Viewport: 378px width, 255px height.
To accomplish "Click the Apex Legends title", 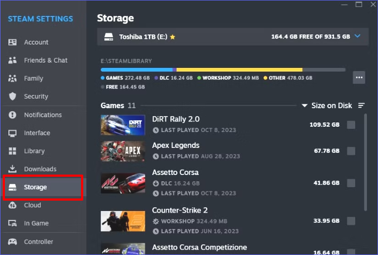I will click(x=176, y=145).
